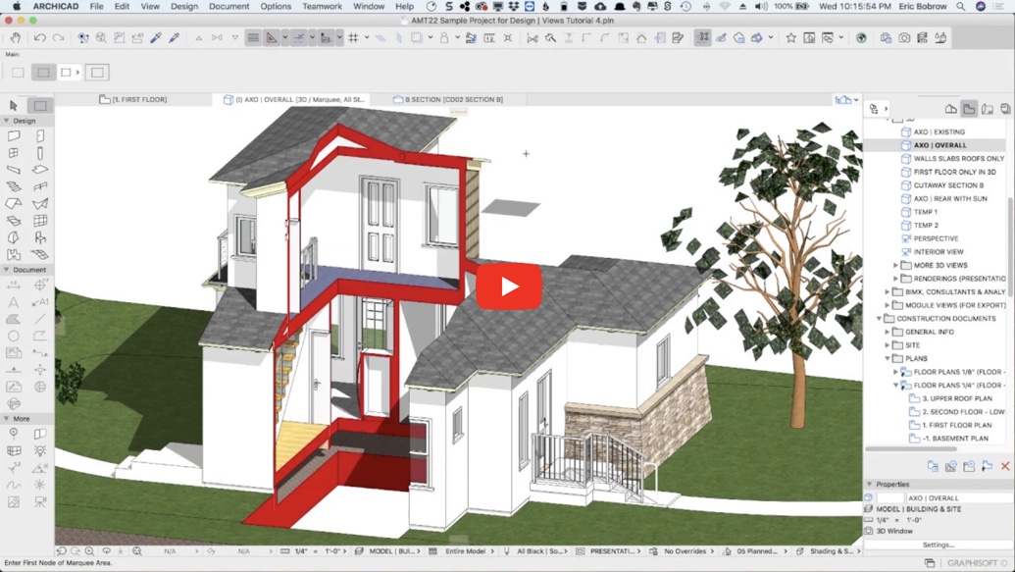Screen dimensions: 1015x572
Task: Activate the Eyedropper pick-up parameters tool
Action: click(154, 37)
